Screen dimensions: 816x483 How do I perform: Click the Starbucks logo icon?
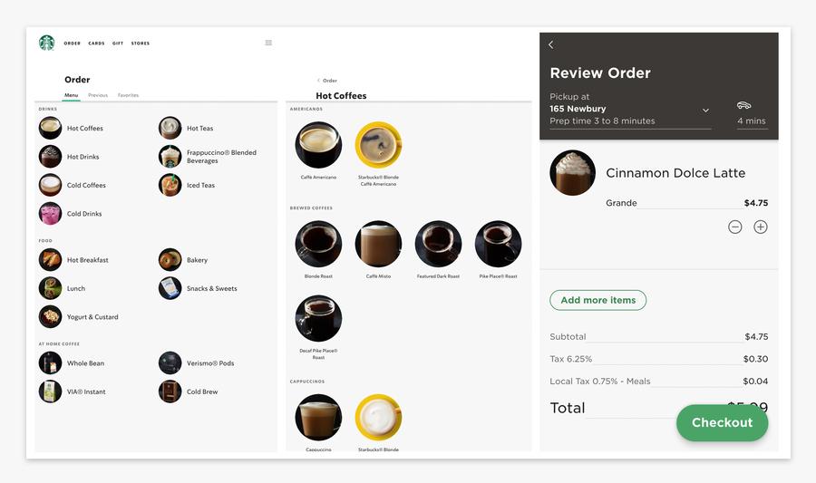click(46, 43)
